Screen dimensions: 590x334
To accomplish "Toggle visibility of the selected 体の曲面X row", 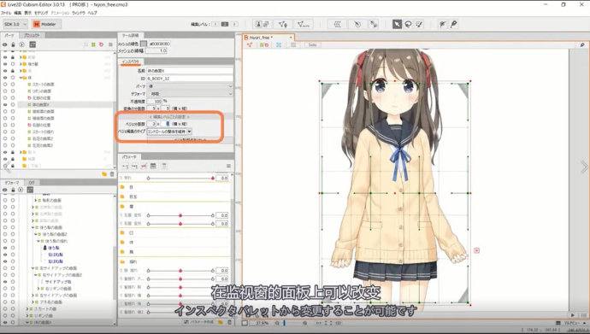I will [x=5, y=104].
